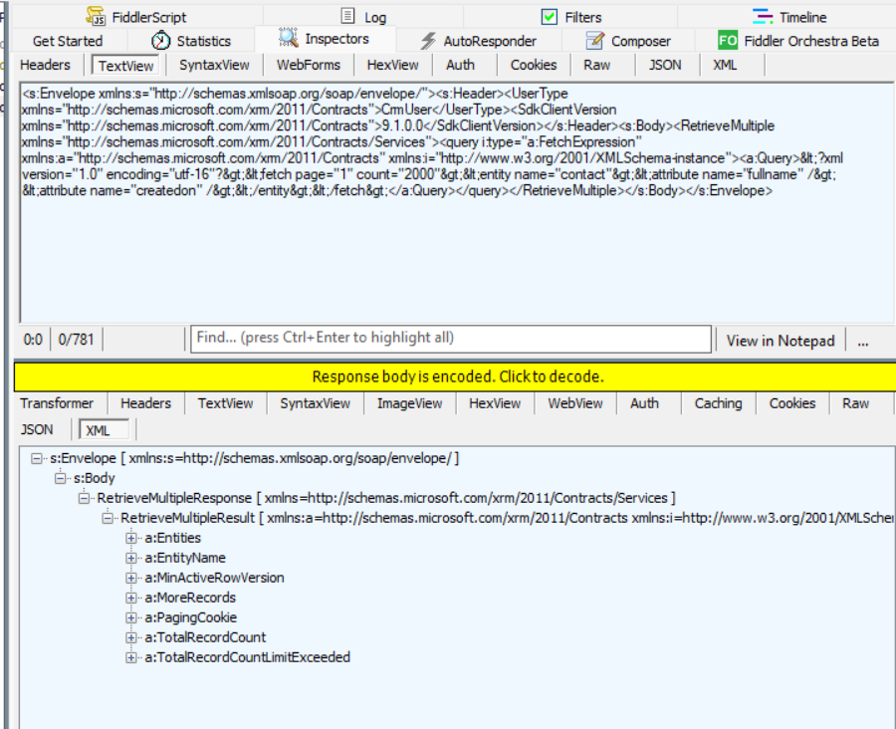896x729 pixels.
Task: Select response Raw tab
Action: tap(855, 403)
